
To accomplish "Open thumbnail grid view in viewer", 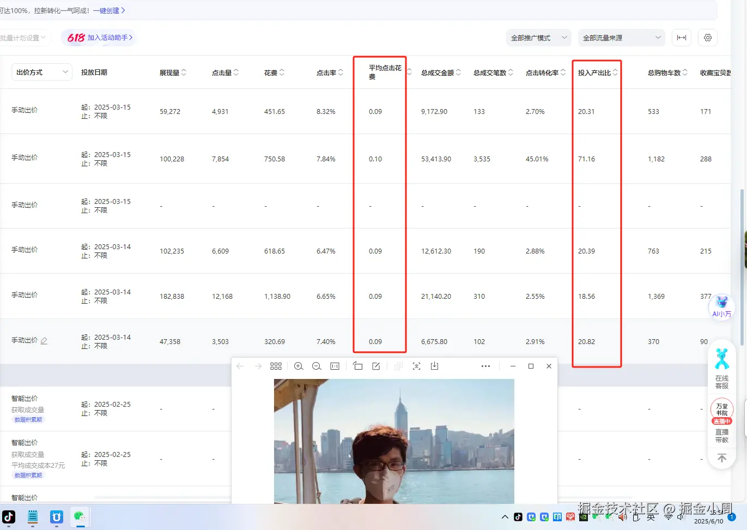I will 276,366.
